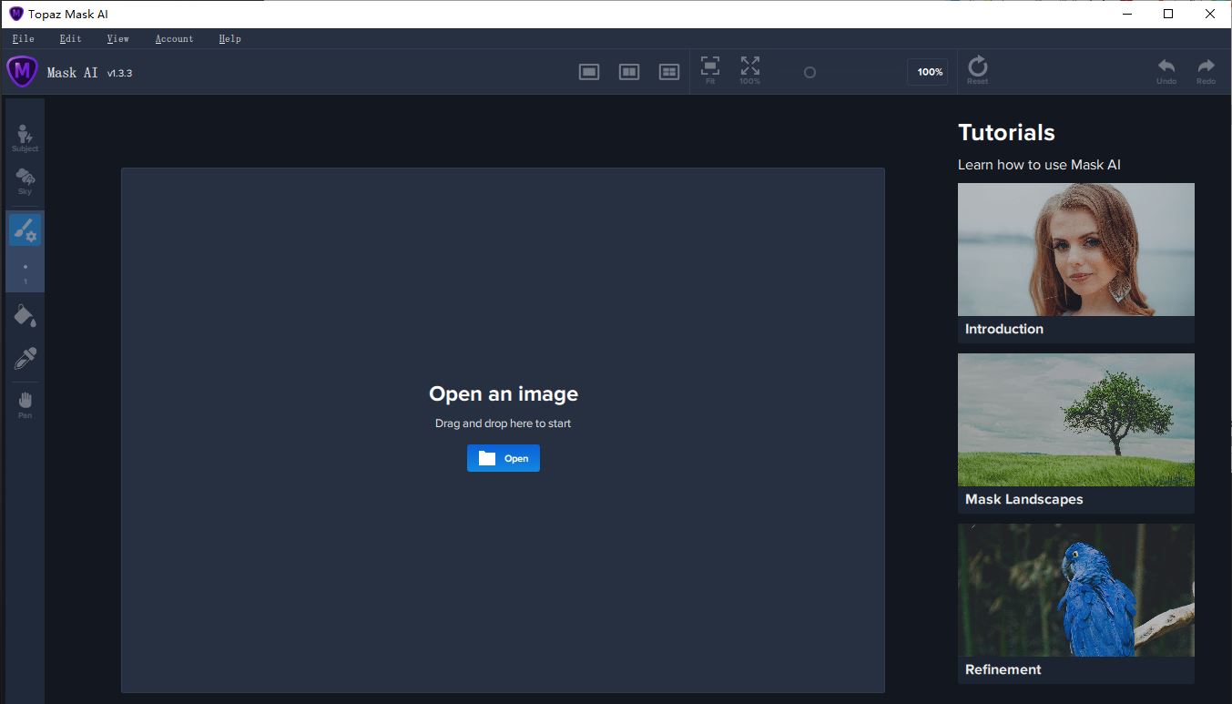Maximize the Topaz Mask AI window
The image size is (1232, 704).
tap(1168, 14)
